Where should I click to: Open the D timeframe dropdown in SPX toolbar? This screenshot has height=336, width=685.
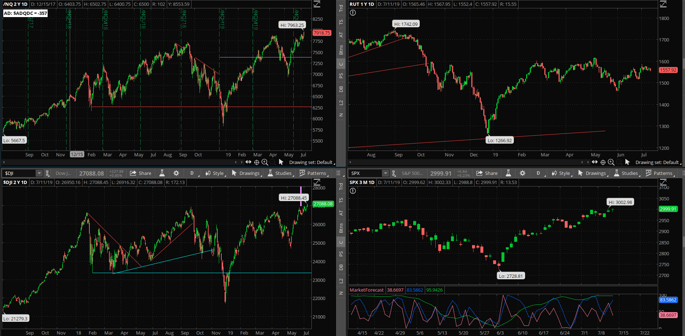pos(539,173)
